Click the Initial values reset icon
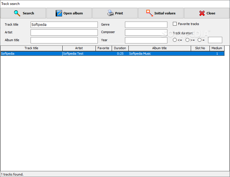Image resolution: width=230 pixels, height=177 pixels. 149,13
